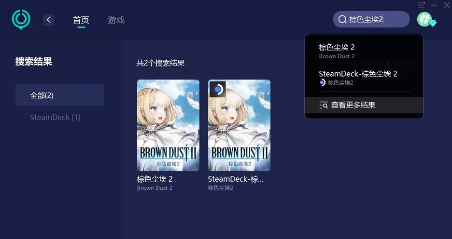Click the search input field with 棕色尘埃2
This screenshot has height=239, width=452.
[371, 19]
